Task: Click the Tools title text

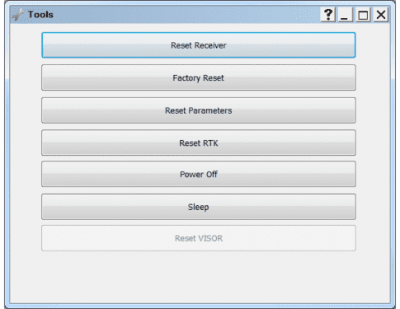Action: (x=40, y=14)
